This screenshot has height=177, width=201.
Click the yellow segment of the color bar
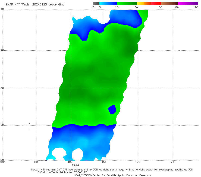click(141, 3)
